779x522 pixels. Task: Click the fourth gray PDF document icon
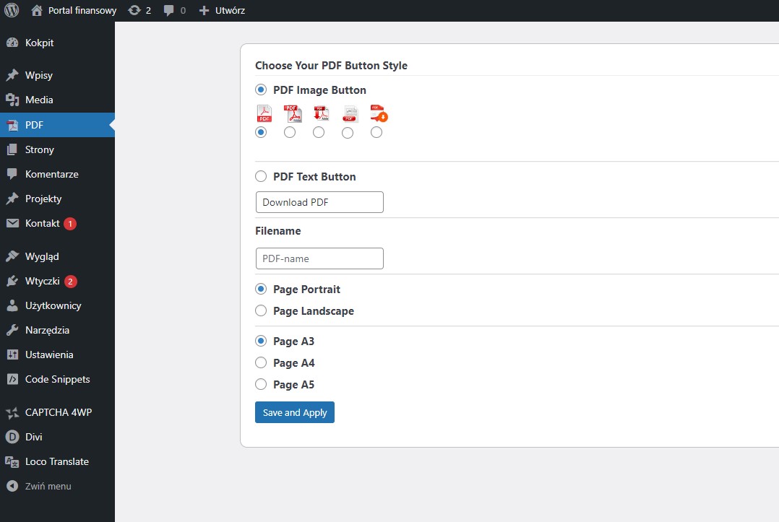coord(350,113)
